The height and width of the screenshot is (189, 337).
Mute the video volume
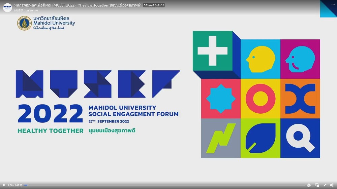click(x=332, y=185)
